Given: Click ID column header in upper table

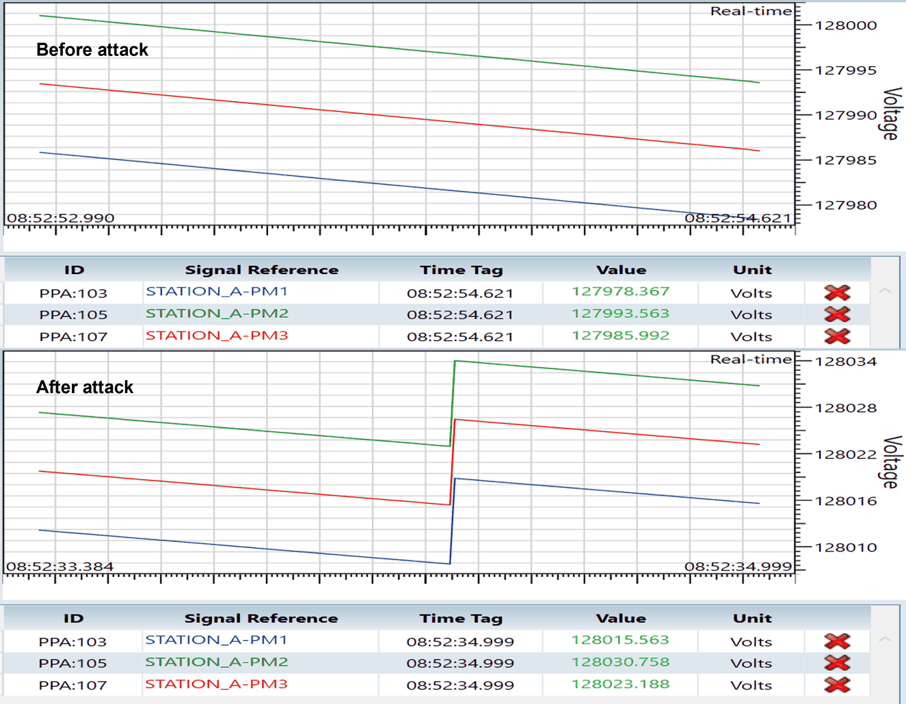Looking at the screenshot, I should pos(74,270).
